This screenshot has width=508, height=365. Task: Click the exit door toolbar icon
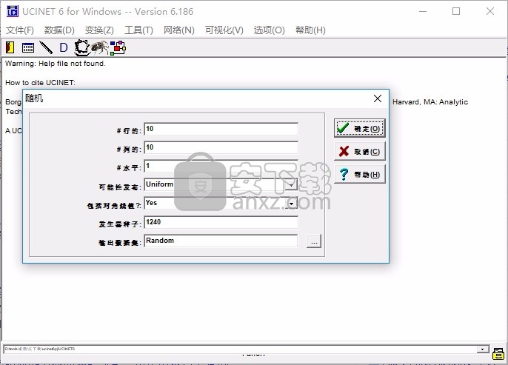click(x=10, y=47)
